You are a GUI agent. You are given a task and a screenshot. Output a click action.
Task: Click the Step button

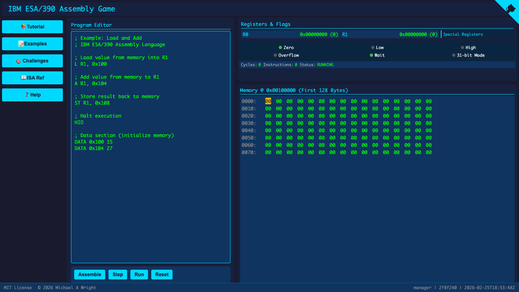118,275
